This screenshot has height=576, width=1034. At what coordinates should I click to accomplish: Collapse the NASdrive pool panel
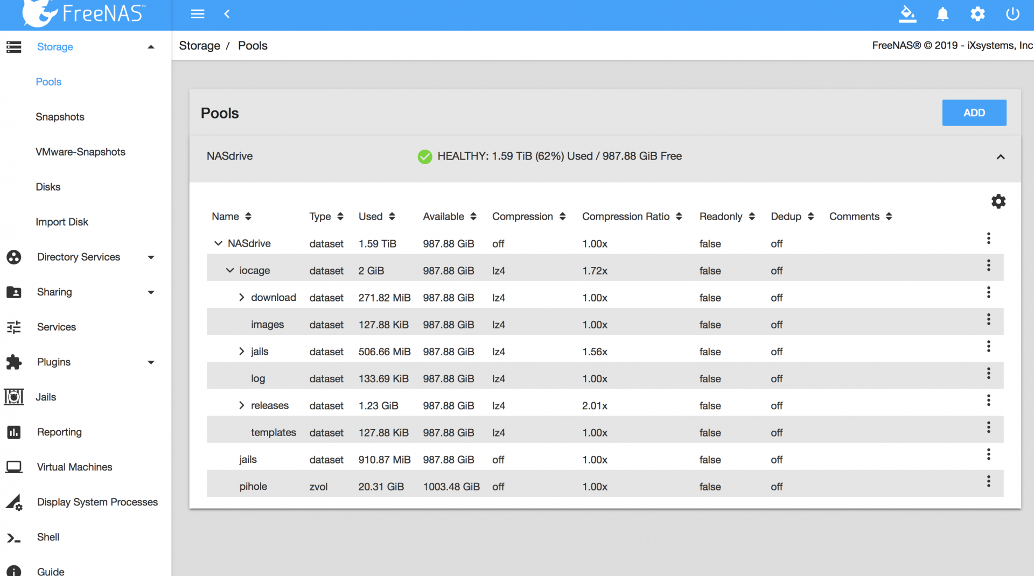click(1001, 157)
